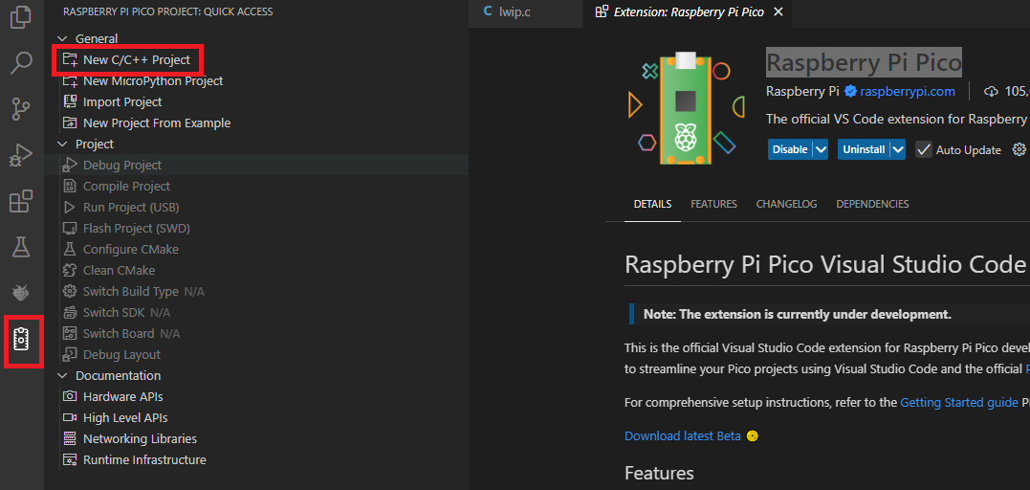Image resolution: width=1030 pixels, height=490 pixels.
Task: Open the CHANGELOG tab
Action: [786, 204]
